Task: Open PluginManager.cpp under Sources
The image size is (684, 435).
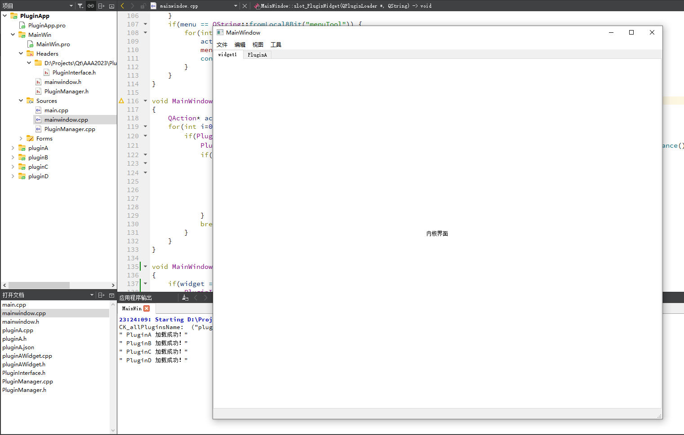Action: pyautogui.click(x=70, y=129)
